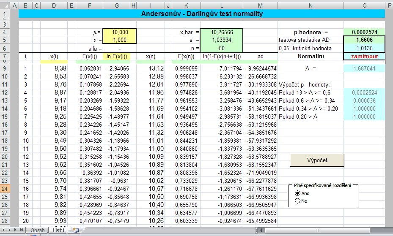Click x(i) value 9,93 in row 28
The height and width of the screenshot is (236, 393).
pos(54,221)
